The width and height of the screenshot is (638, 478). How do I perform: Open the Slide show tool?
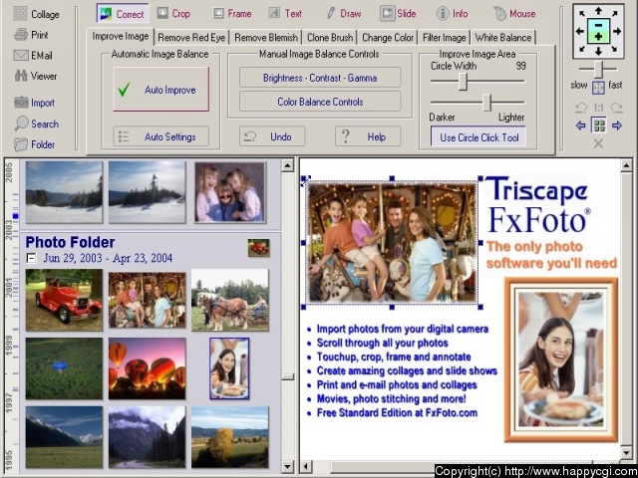tap(398, 14)
